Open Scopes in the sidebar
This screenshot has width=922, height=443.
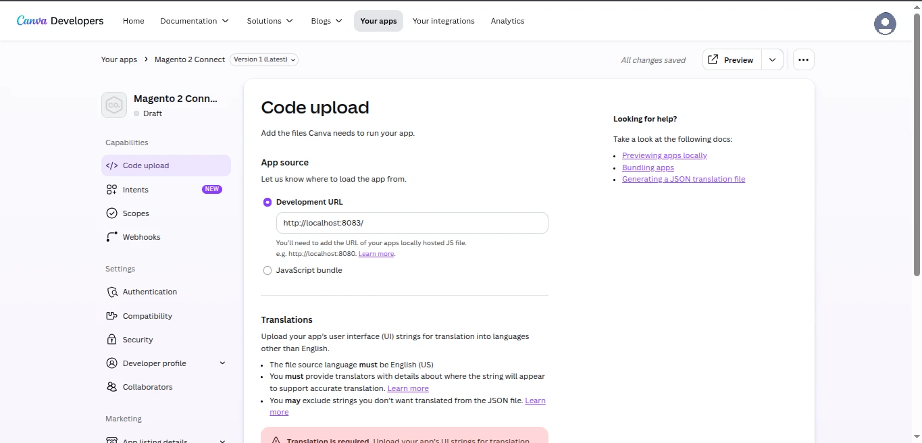tap(166, 213)
